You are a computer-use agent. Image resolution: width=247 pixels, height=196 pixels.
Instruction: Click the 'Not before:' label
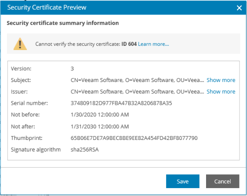pyautogui.click(x=25, y=115)
